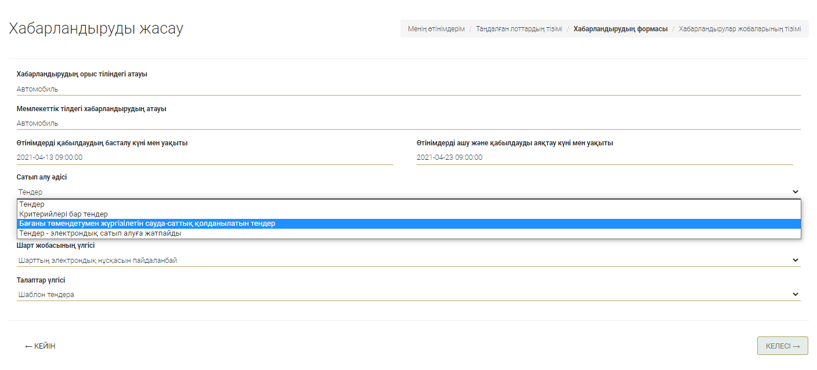Go back with the КЕЙІН button

click(40, 346)
